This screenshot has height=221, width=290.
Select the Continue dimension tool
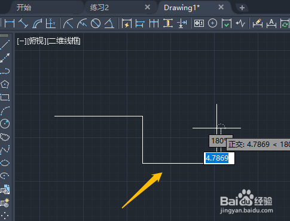pyautogui.click(x=154, y=23)
